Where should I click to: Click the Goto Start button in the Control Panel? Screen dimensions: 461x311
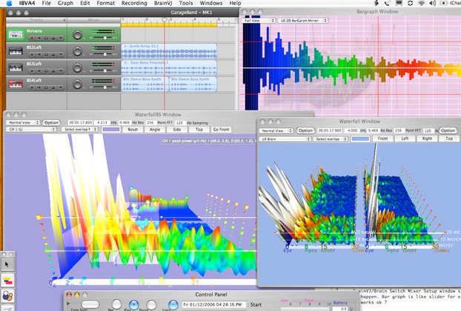90,304
